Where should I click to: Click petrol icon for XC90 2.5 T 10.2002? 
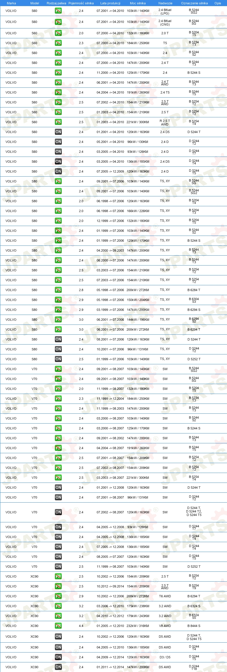(x=58, y=576)
